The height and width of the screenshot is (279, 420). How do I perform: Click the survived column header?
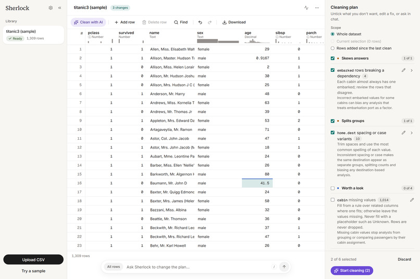(131, 37)
